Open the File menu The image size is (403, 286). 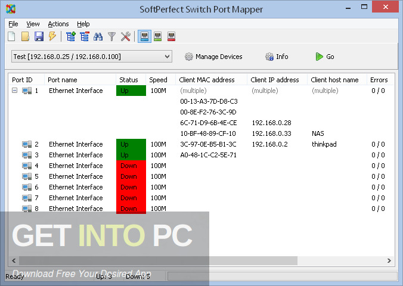pos(13,24)
